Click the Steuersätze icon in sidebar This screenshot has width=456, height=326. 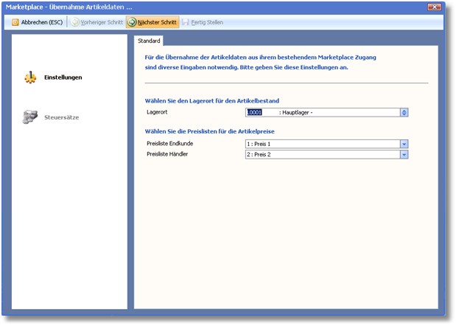[30, 116]
